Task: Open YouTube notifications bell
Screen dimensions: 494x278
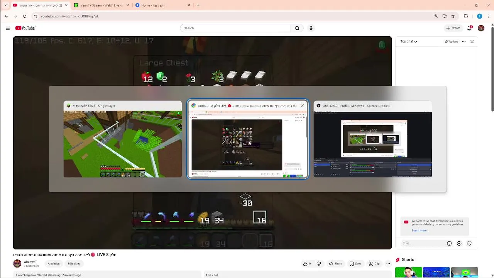Action: (470, 28)
